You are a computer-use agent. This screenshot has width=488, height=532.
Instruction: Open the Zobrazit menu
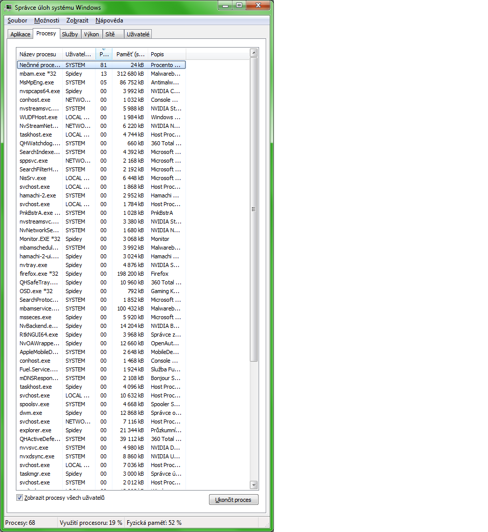point(77,20)
